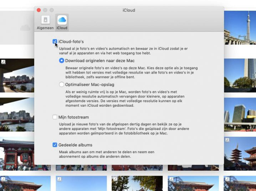Click the iCloud window title bar text
Screen dimensions: 256x191
(x=129, y=10)
